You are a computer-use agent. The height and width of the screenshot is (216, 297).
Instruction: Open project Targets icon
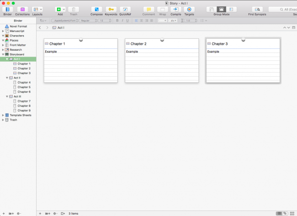click(189, 9)
